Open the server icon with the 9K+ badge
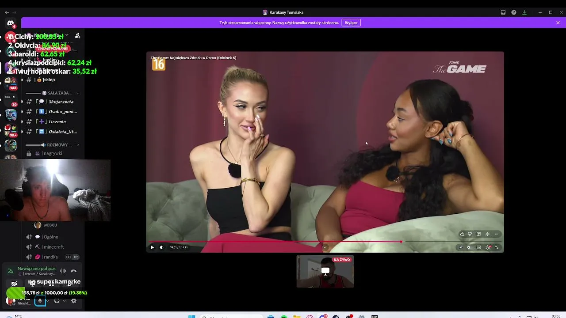 [11, 131]
